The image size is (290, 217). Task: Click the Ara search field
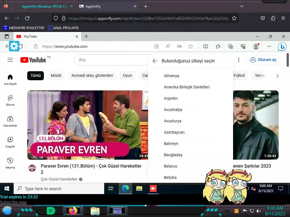click(112, 60)
